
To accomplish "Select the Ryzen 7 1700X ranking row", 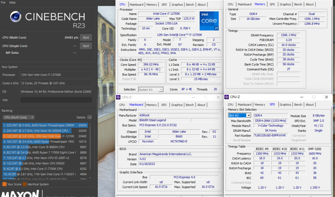I will coord(45,152).
